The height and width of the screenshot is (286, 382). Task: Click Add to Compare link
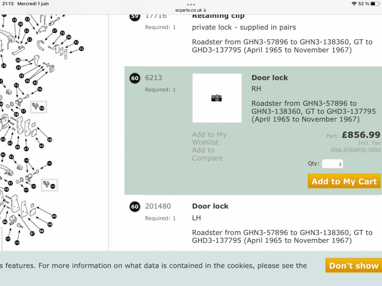pyautogui.click(x=207, y=154)
